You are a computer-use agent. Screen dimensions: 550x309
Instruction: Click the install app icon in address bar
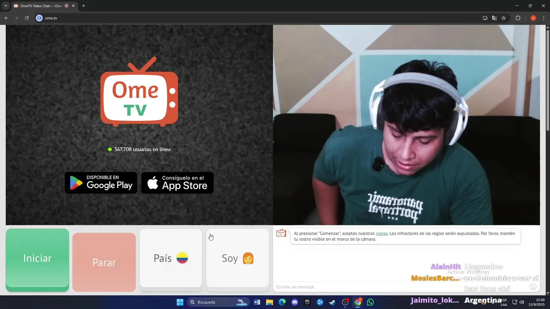[485, 18]
